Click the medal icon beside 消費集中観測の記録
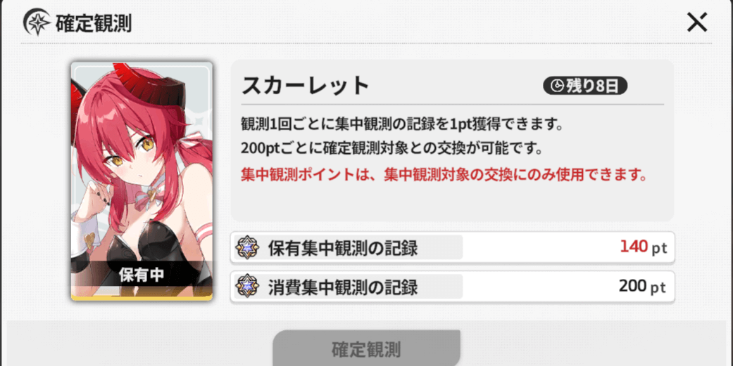 click(246, 287)
